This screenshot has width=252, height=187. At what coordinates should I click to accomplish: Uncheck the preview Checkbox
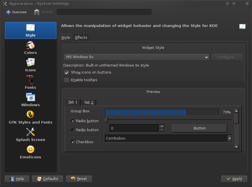(x=73, y=142)
